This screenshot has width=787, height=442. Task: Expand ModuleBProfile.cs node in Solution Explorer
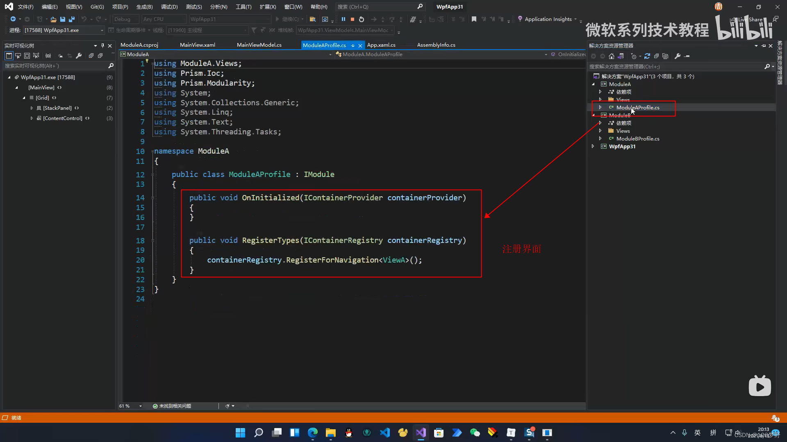point(600,138)
